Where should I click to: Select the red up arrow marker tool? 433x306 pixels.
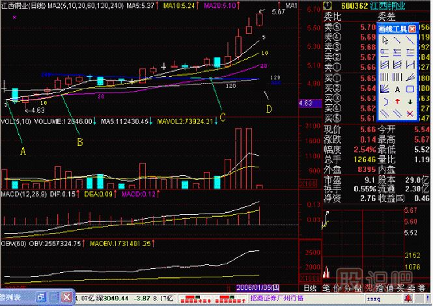coord(397,102)
